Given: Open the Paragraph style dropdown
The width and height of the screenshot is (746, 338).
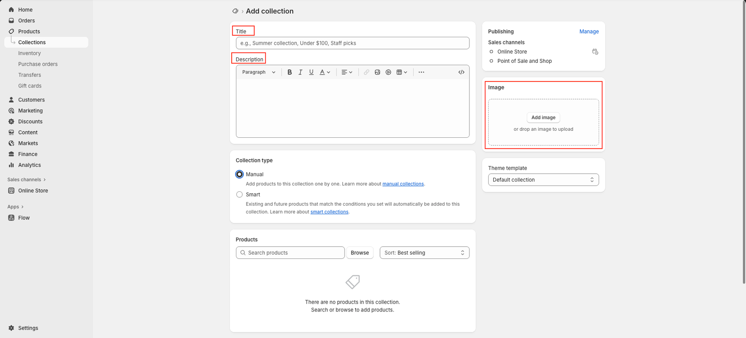Looking at the screenshot, I should (259, 72).
